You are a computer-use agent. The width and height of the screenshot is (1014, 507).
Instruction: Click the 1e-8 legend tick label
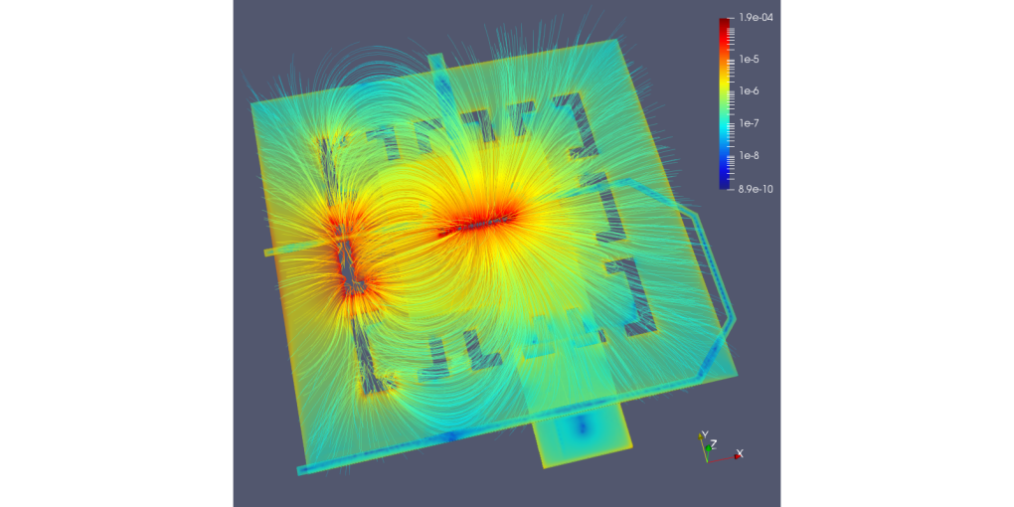(x=749, y=155)
